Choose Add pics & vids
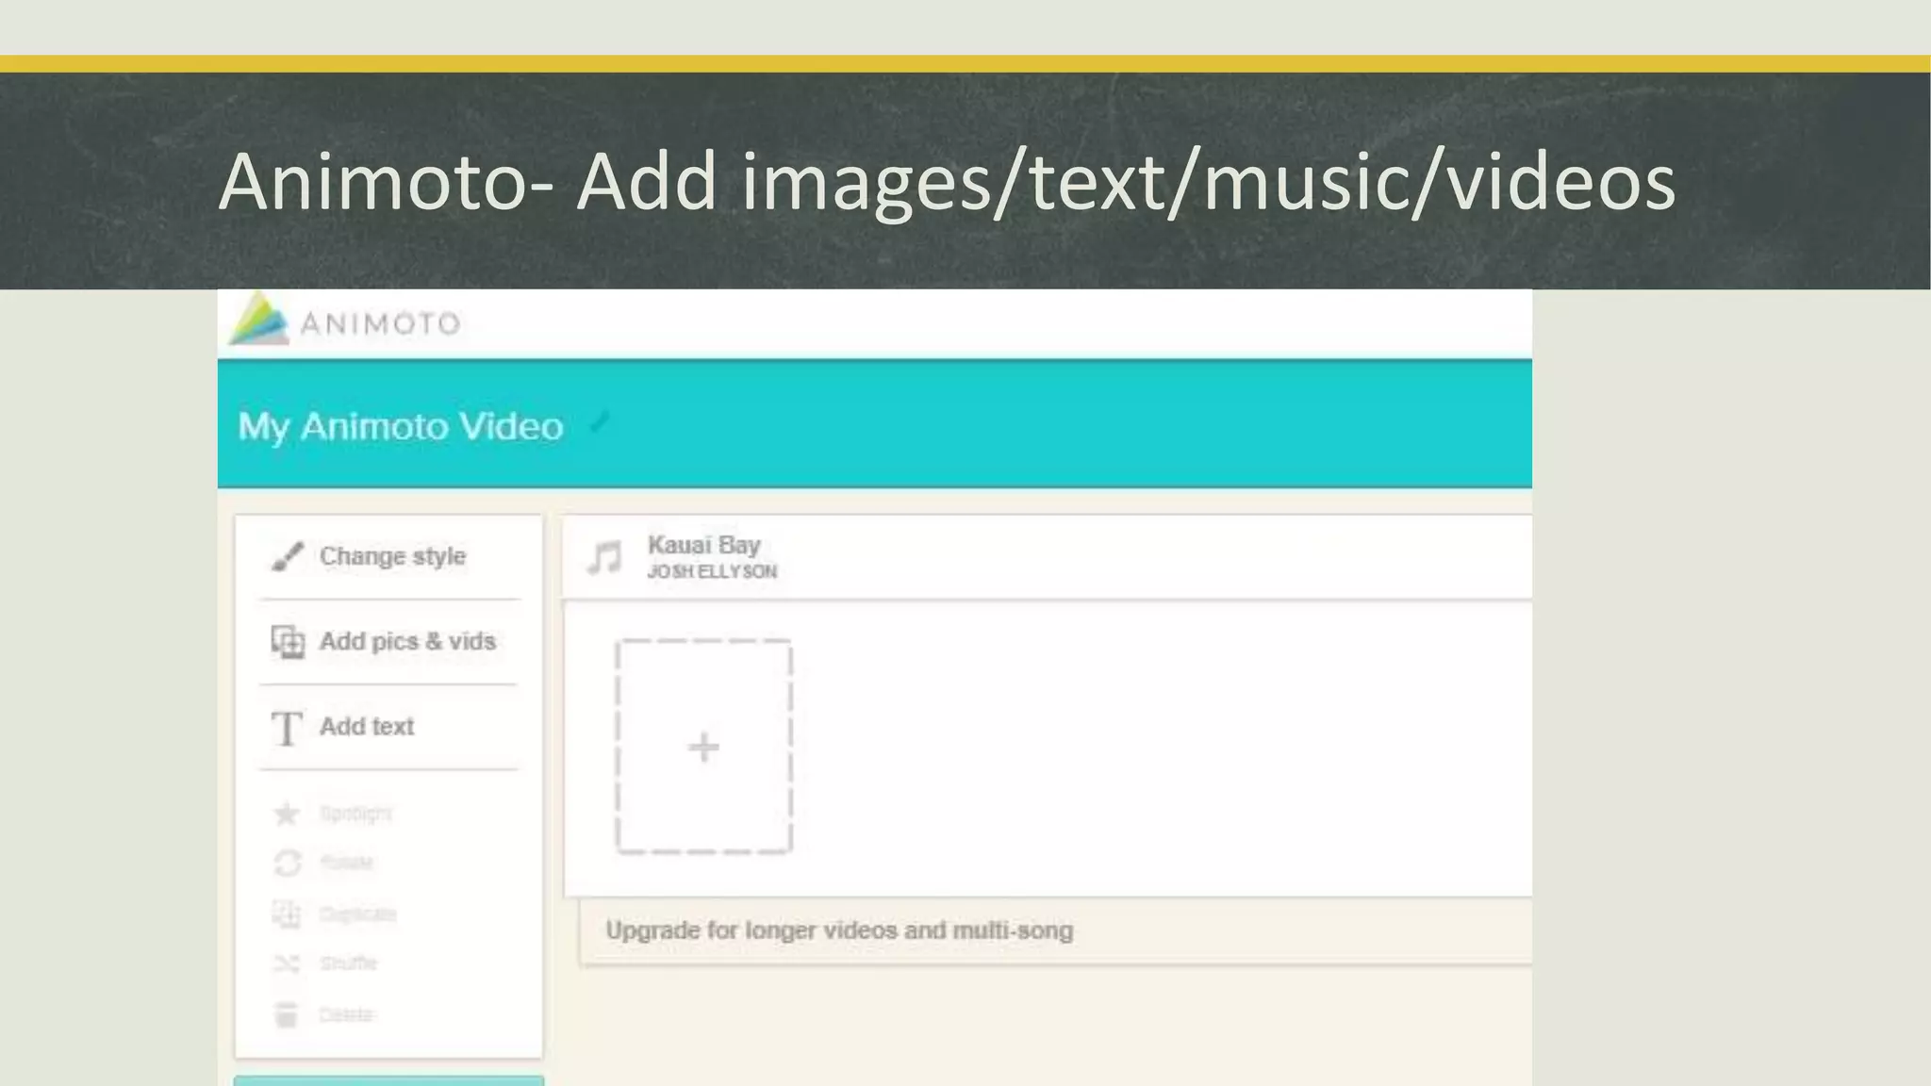Viewport: 1931px width, 1086px height. click(384, 642)
